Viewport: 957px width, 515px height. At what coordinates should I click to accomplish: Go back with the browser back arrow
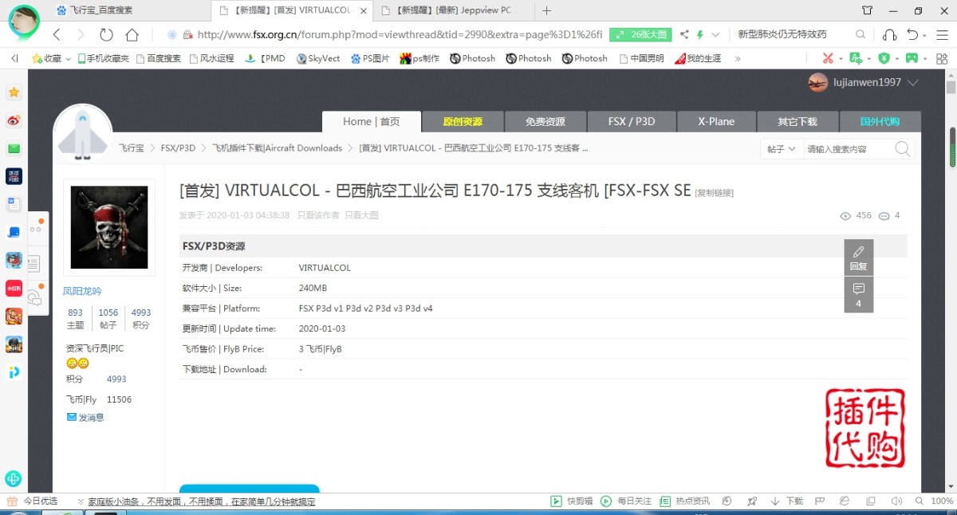(x=57, y=35)
